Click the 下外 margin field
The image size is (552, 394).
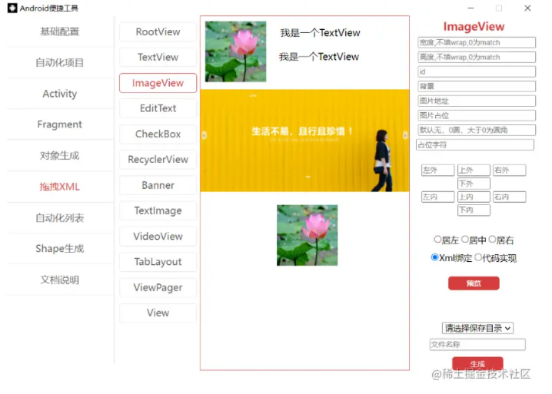tap(474, 184)
